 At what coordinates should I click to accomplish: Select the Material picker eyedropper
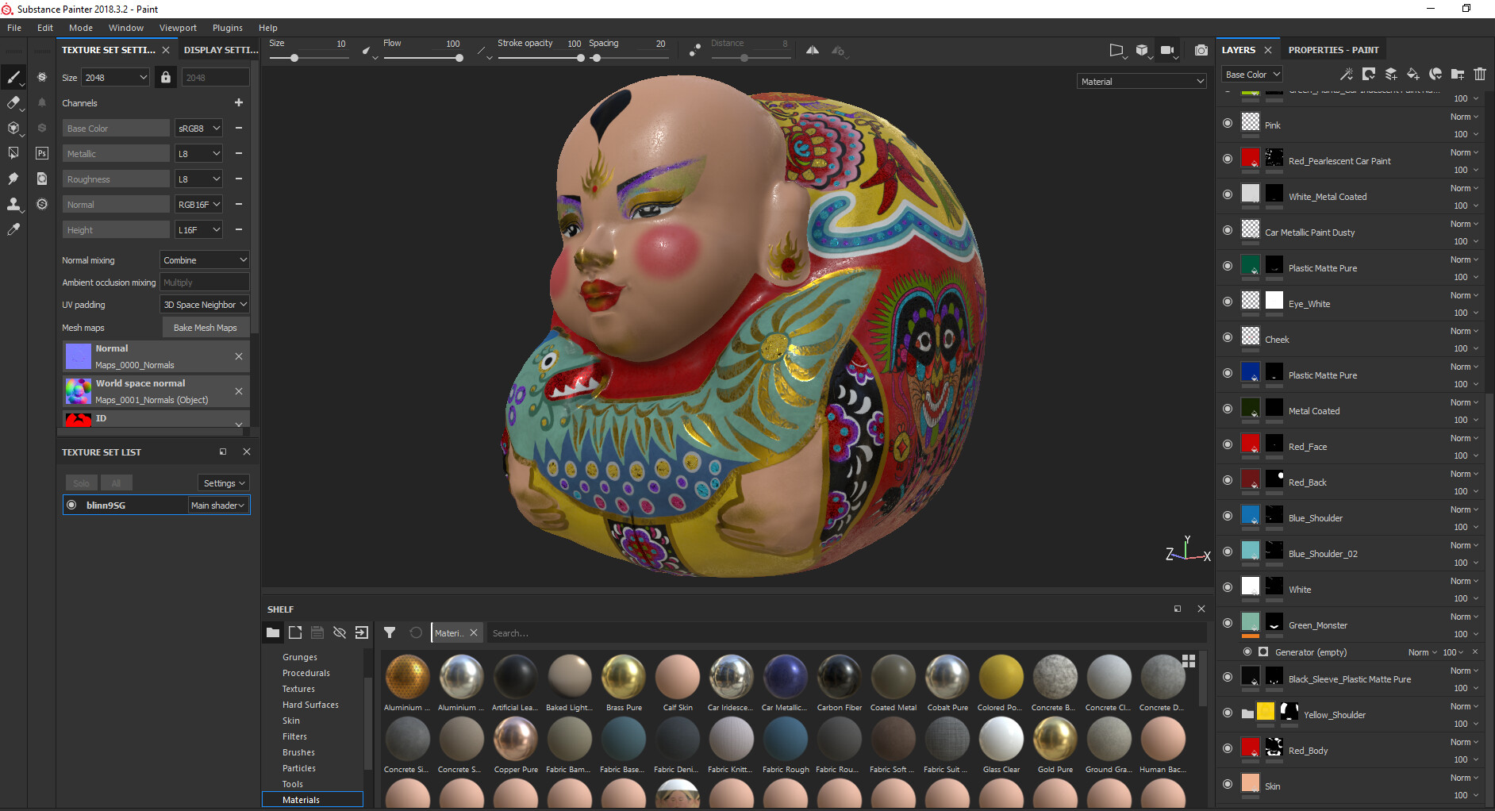tap(13, 229)
